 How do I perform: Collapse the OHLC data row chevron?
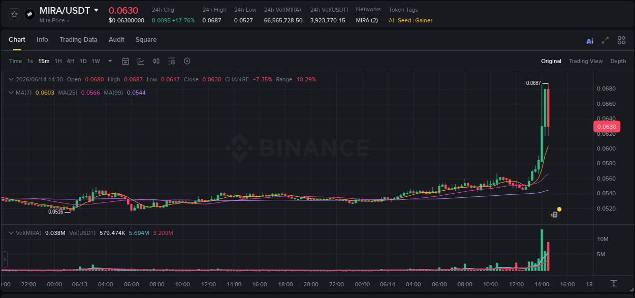pos(11,79)
